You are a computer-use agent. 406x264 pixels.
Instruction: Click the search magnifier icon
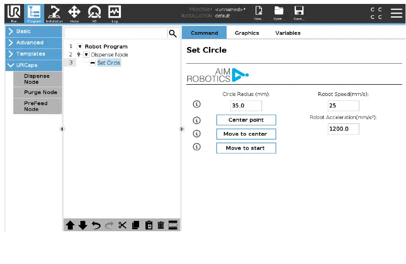(173, 33)
